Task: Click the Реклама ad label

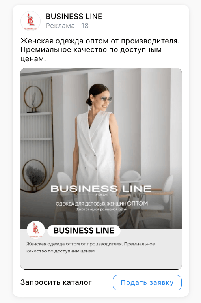Action: tap(60, 26)
